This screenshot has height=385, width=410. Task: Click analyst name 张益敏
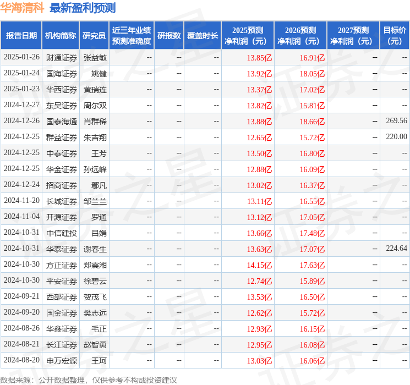coord(95,58)
